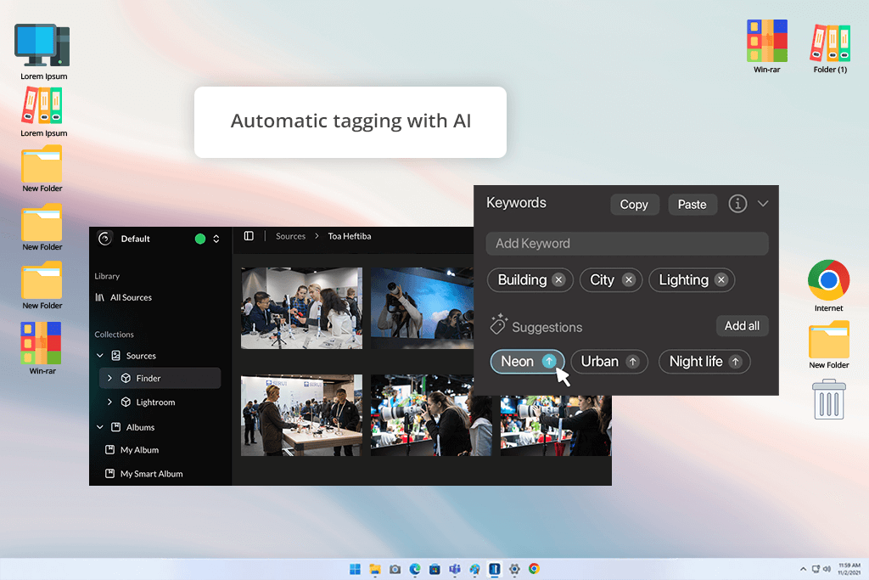Click the Suggestions wand tag icon
Screen dimensions: 869x580
(498, 324)
